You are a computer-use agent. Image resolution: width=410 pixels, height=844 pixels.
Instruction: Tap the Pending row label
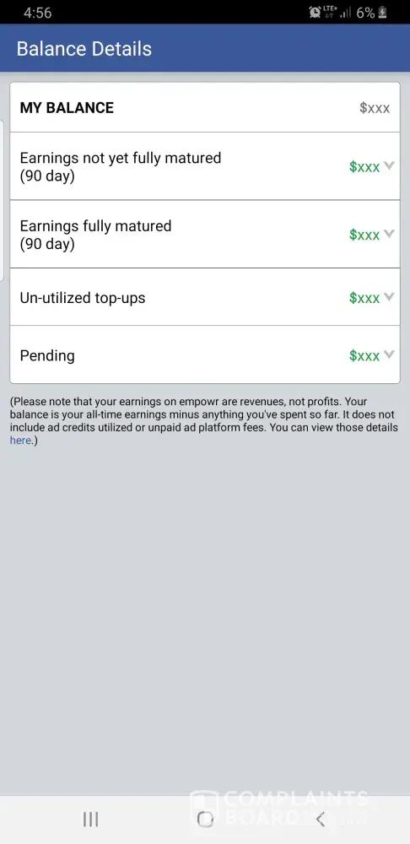pos(47,355)
